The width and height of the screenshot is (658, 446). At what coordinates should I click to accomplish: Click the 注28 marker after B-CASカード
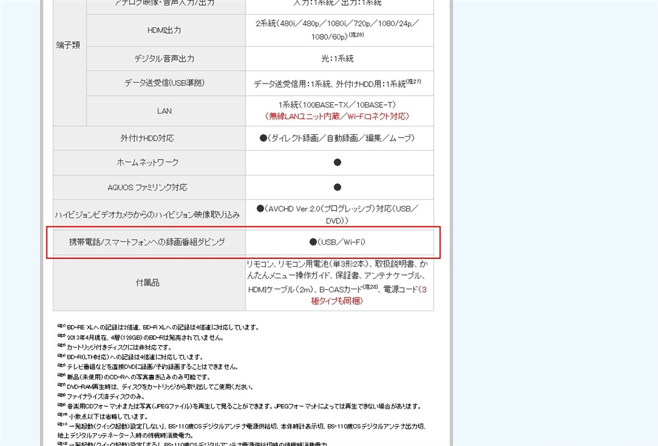click(x=371, y=287)
